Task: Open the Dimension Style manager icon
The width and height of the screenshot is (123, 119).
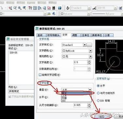Action: tap(94, 8)
